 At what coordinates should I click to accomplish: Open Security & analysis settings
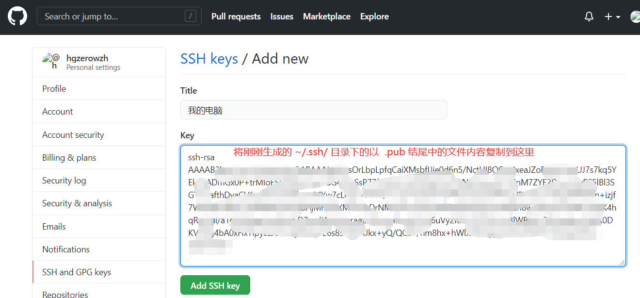click(99, 203)
